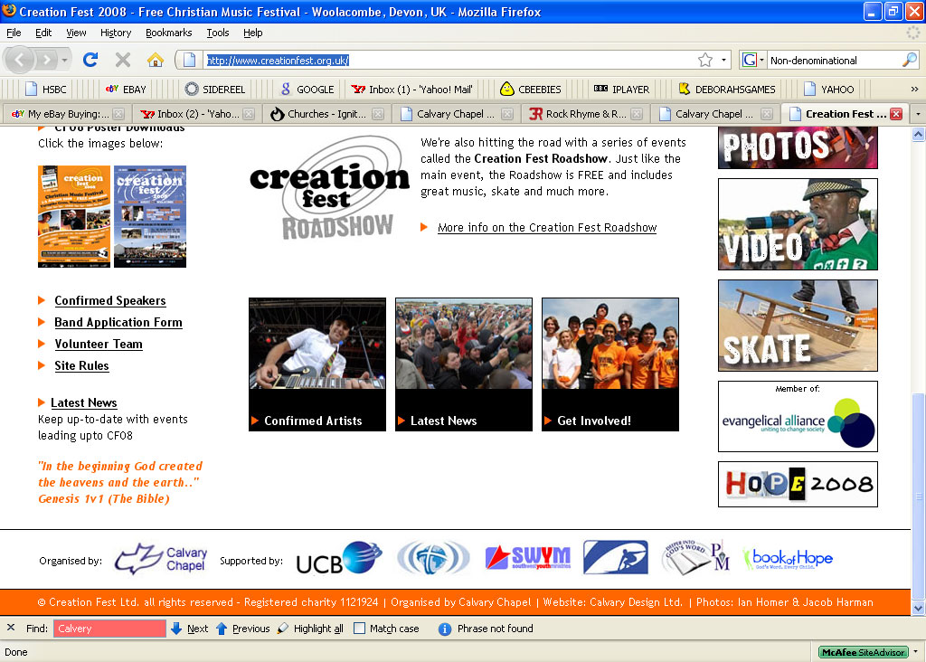The image size is (926, 662).
Task: Enable the Match case checkbox
Action: (359, 629)
